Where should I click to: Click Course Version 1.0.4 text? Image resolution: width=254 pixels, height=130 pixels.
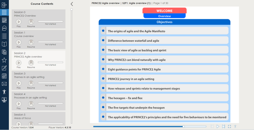[23, 128]
